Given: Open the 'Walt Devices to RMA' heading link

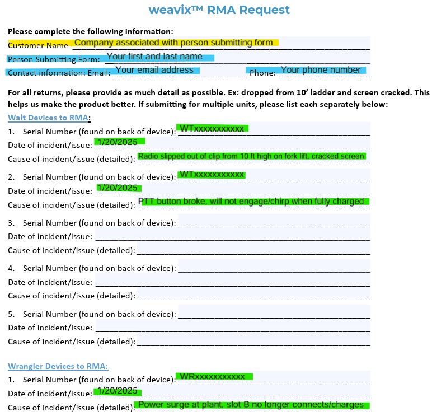Looking at the screenshot, I should [x=48, y=118].
